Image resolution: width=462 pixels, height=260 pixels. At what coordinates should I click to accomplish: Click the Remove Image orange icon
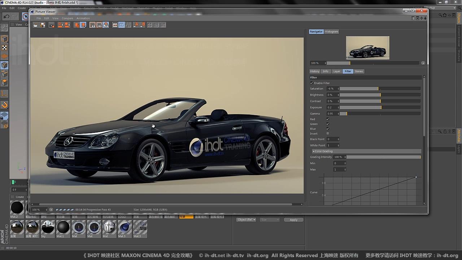pyautogui.click(x=77, y=25)
